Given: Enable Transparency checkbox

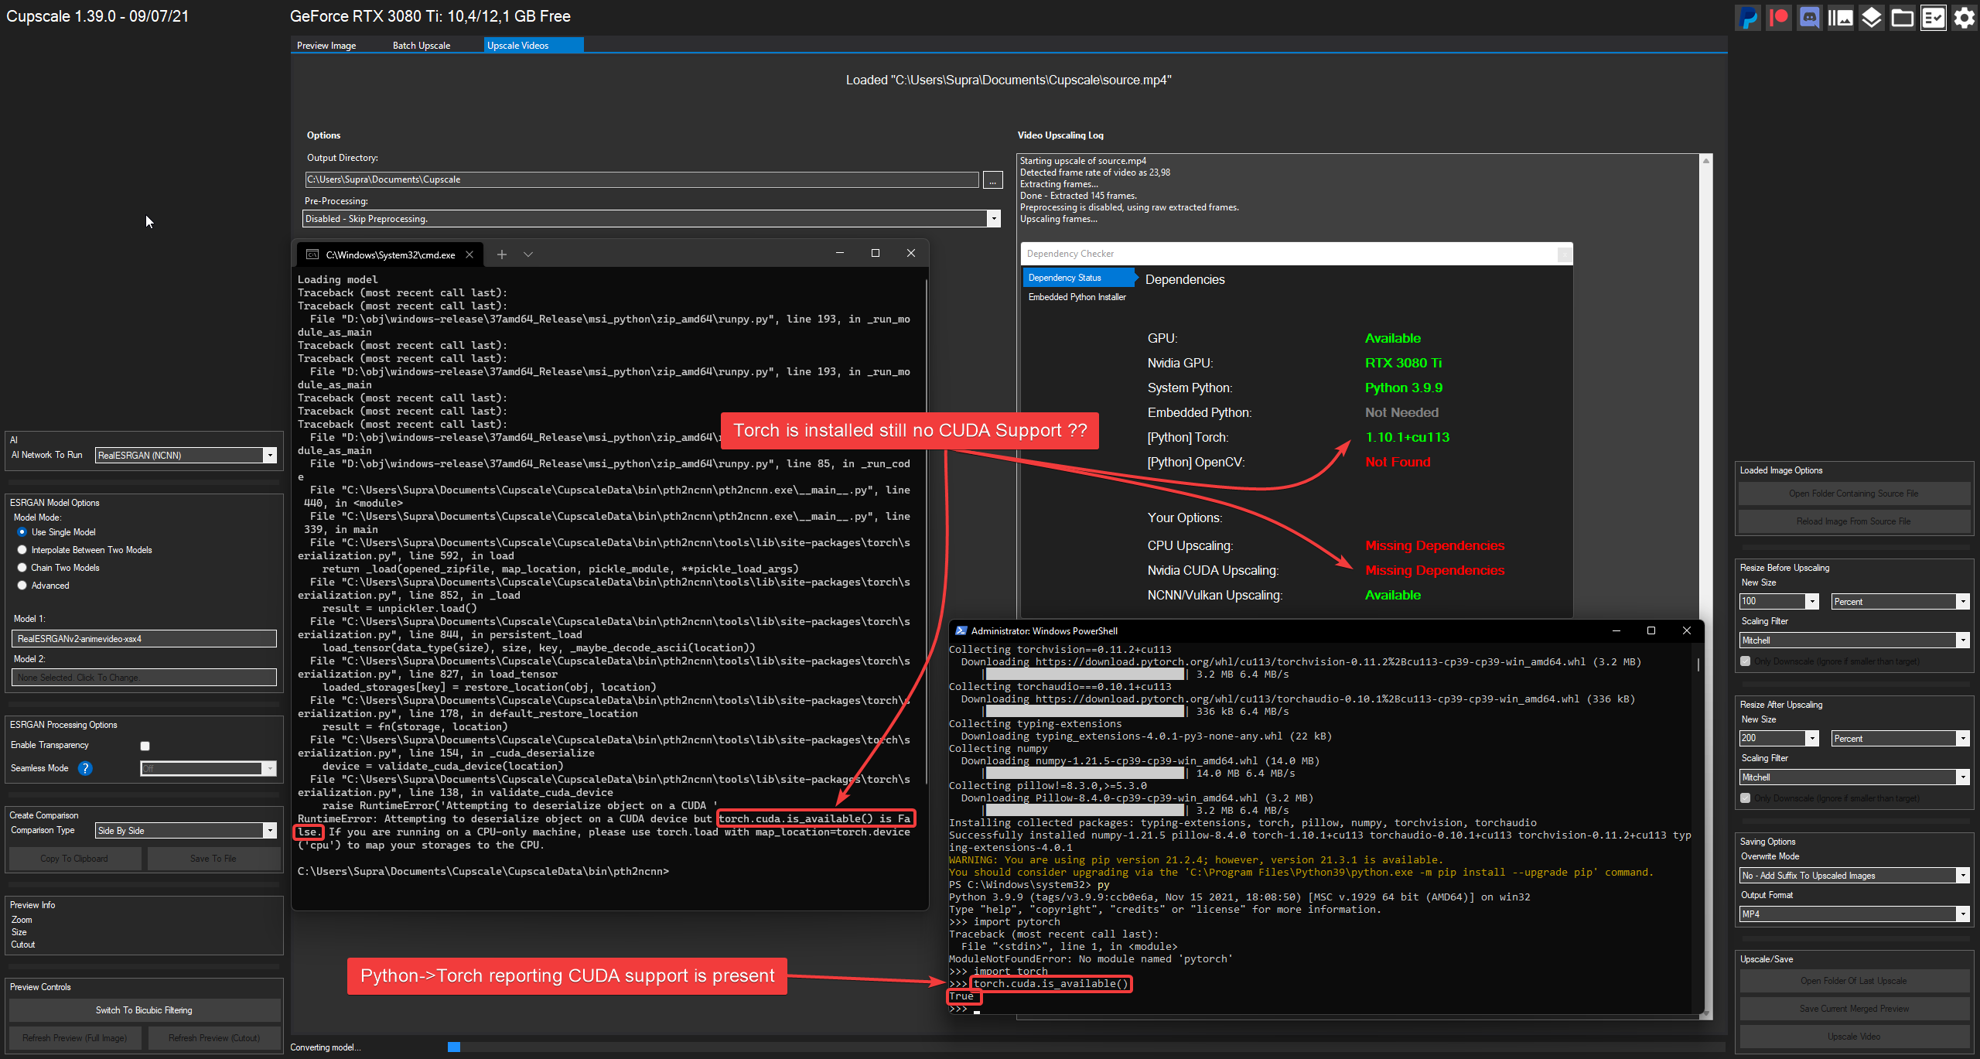Looking at the screenshot, I should click(145, 745).
